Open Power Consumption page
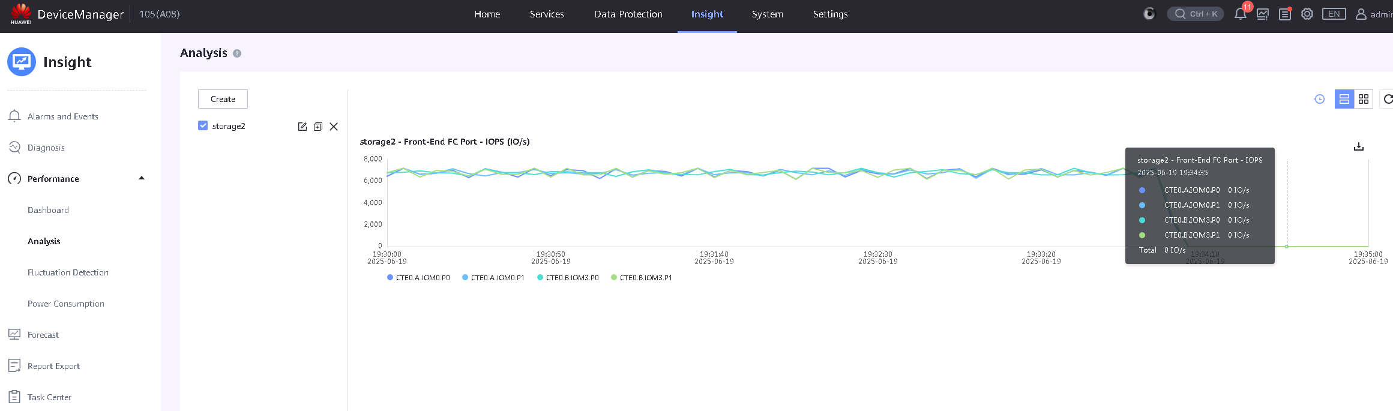 pyautogui.click(x=66, y=304)
